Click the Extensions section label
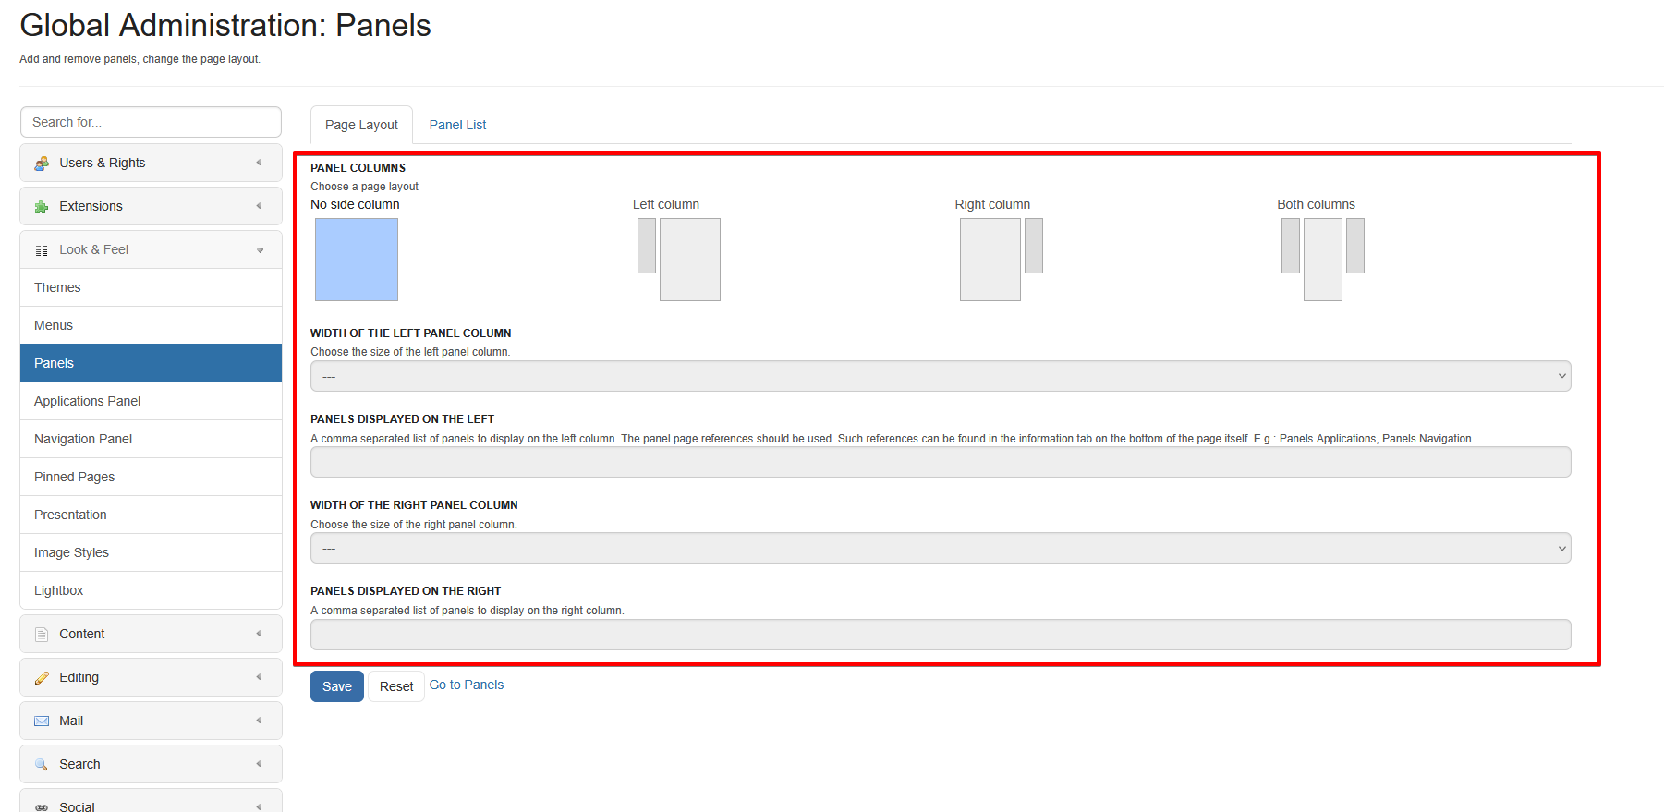The width and height of the screenshot is (1664, 812). point(91,206)
